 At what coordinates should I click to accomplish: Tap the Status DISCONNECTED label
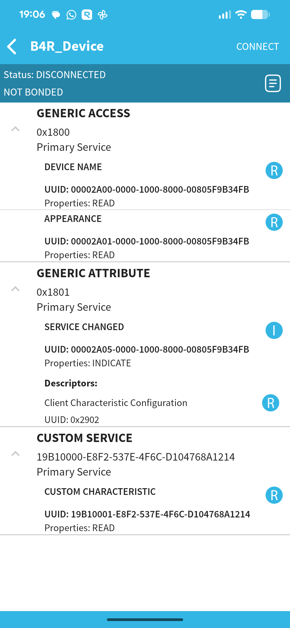[55, 75]
